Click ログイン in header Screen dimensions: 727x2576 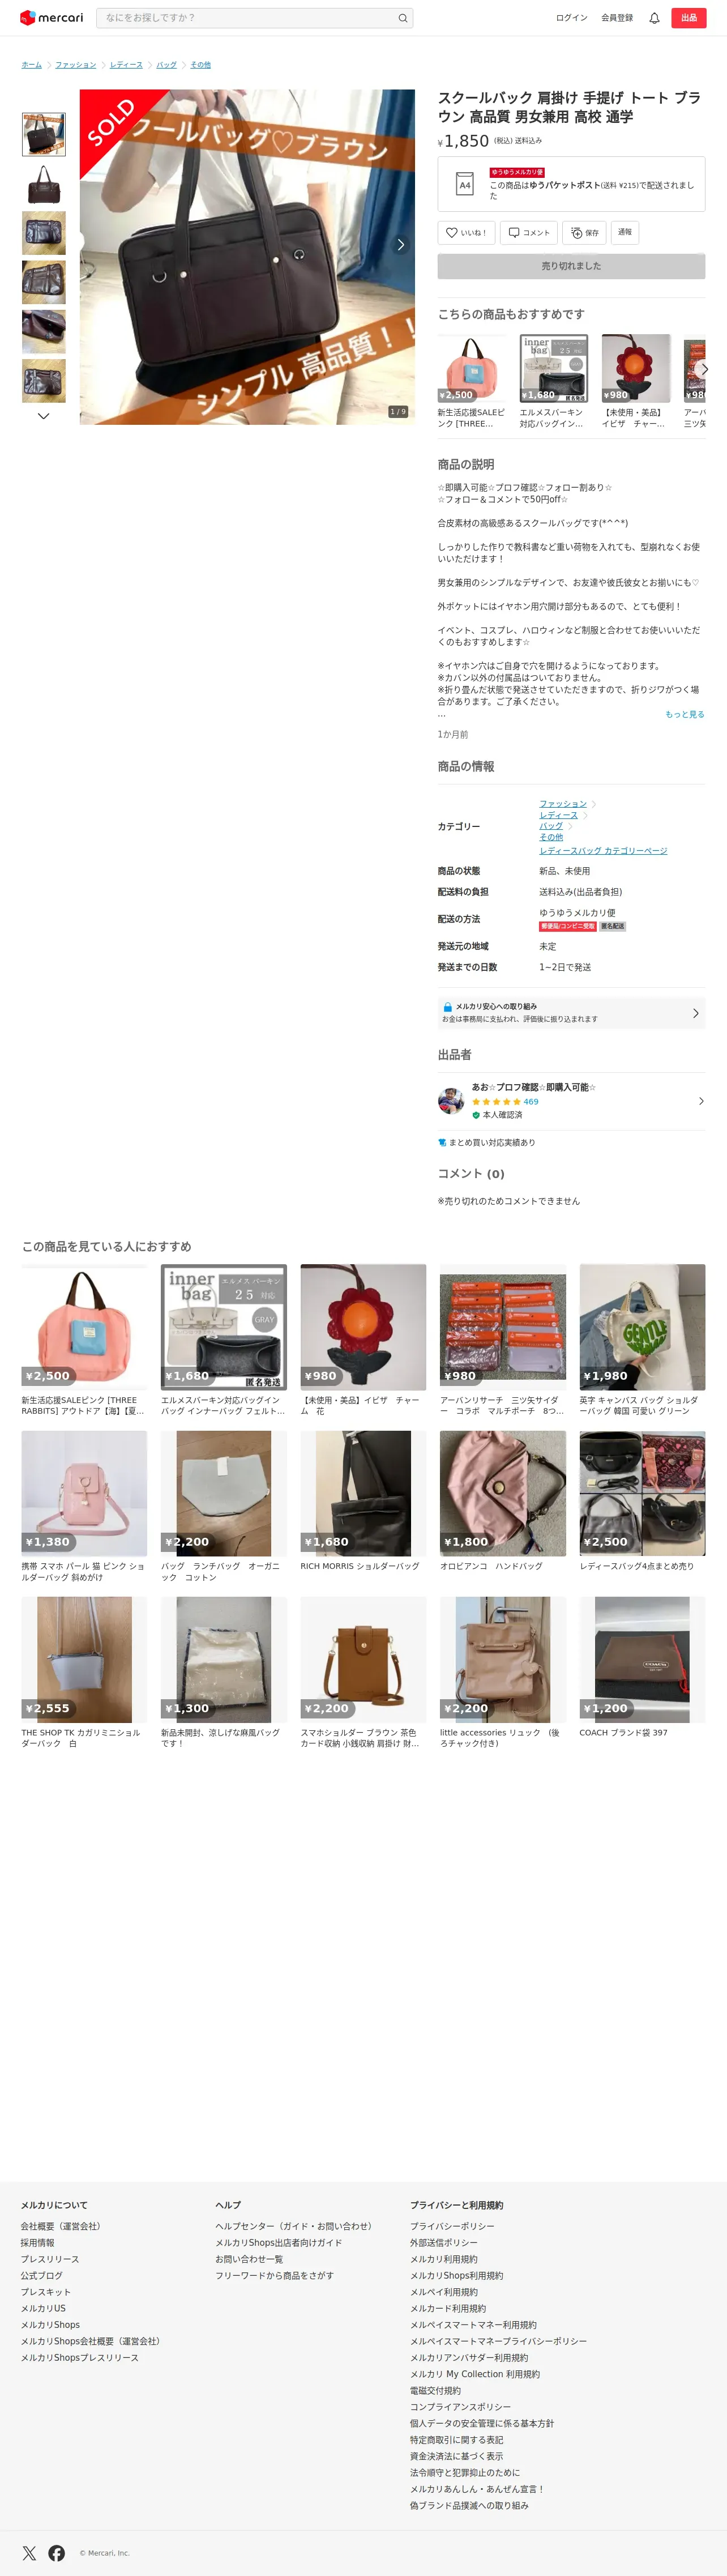click(571, 18)
